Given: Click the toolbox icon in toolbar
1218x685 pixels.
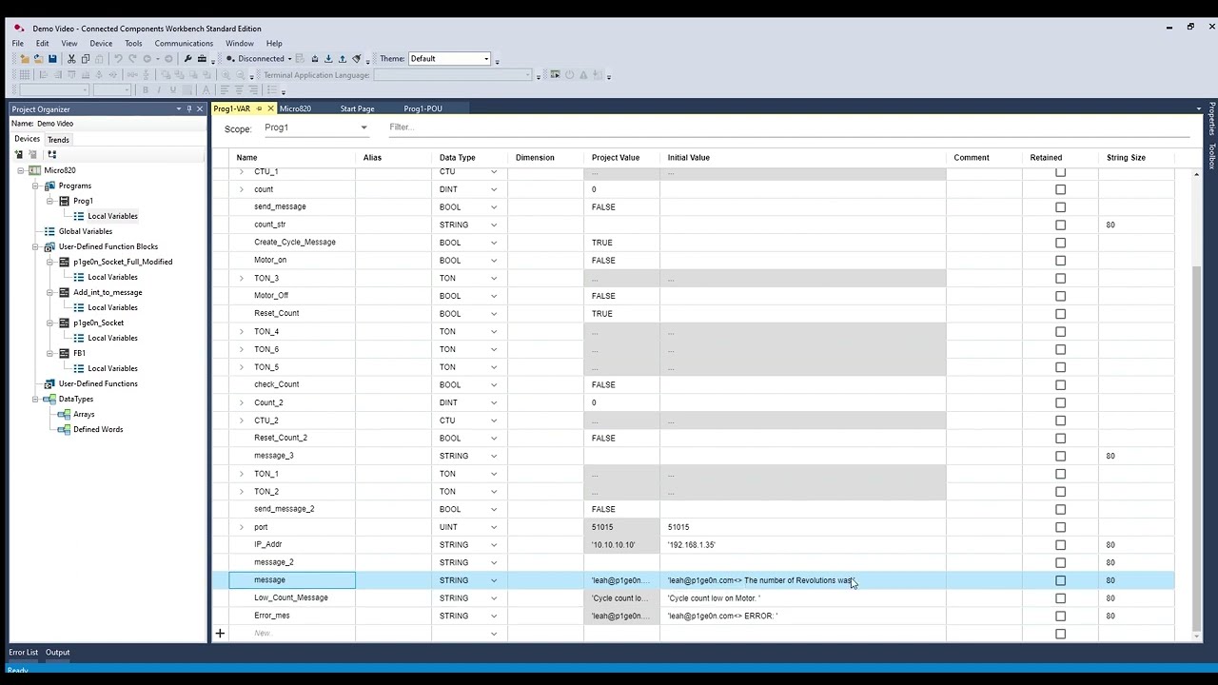Looking at the screenshot, I should pyautogui.click(x=202, y=59).
